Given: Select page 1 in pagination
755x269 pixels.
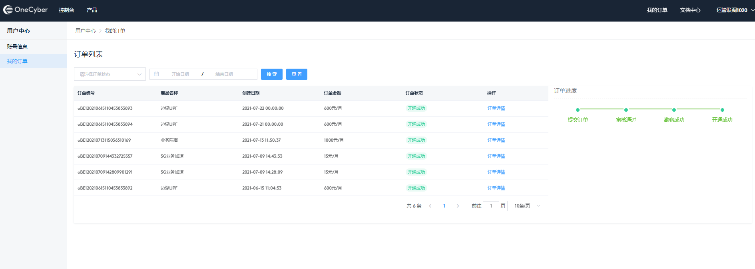Looking at the screenshot, I should pyautogui.click(x=444, y=206).
